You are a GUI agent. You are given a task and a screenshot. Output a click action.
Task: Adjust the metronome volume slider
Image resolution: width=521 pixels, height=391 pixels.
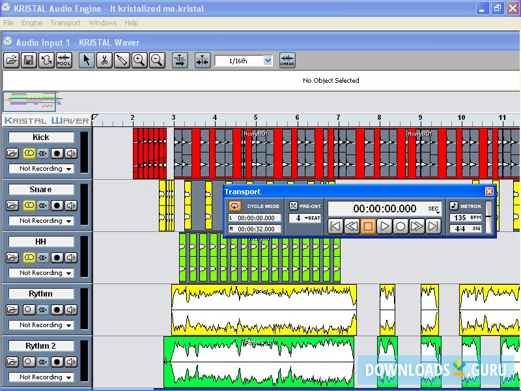[488, 218]
